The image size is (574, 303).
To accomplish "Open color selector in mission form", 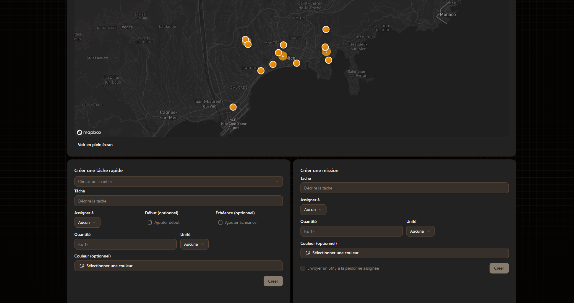I will (404, 253).
